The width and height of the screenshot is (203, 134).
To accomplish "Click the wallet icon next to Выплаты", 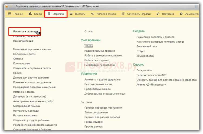I will [x=71, y=14].
